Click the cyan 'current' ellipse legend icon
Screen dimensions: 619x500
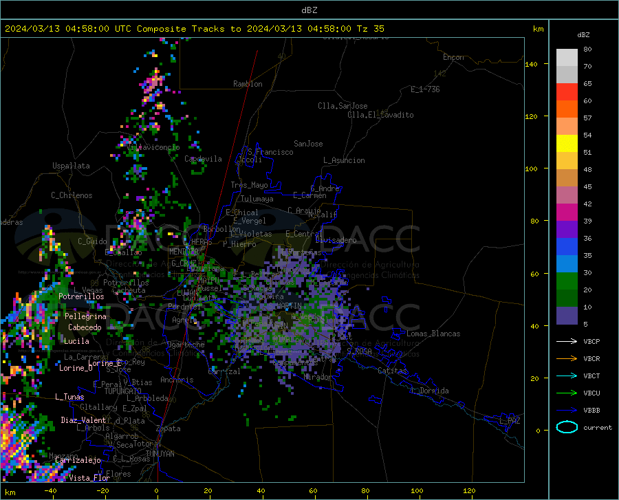pos(567,427)
